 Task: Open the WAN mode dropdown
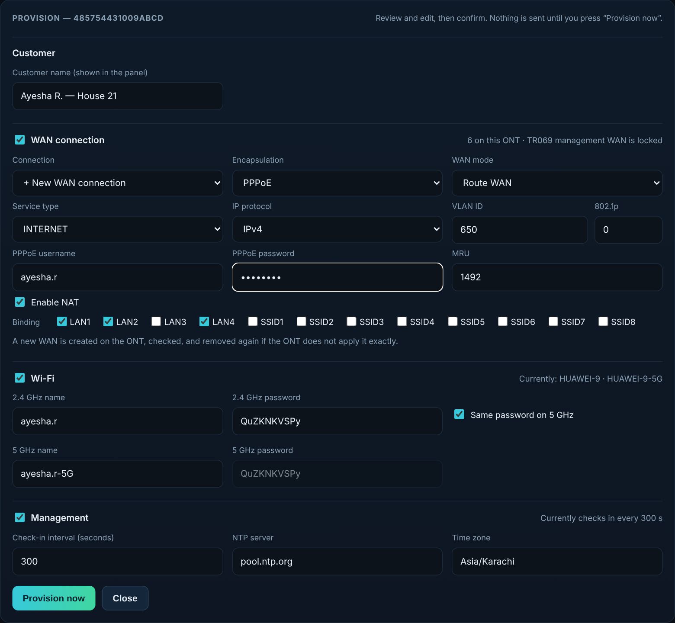click(557, 183)
